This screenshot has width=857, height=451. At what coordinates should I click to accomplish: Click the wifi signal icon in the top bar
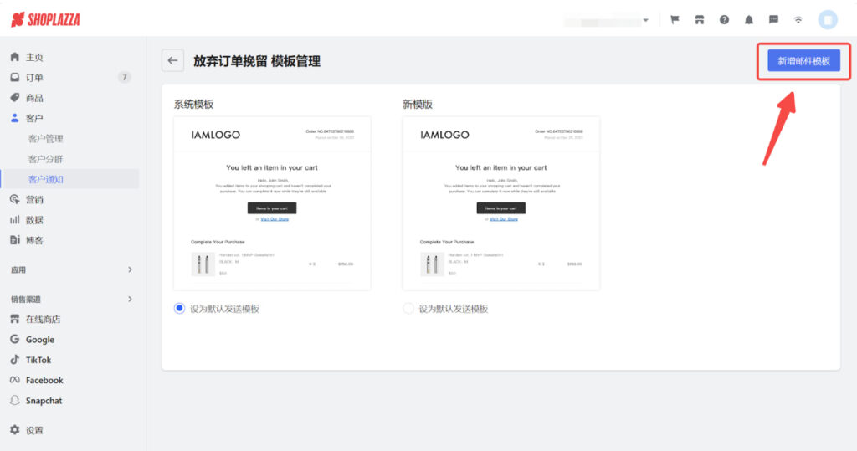pos(798,20)
